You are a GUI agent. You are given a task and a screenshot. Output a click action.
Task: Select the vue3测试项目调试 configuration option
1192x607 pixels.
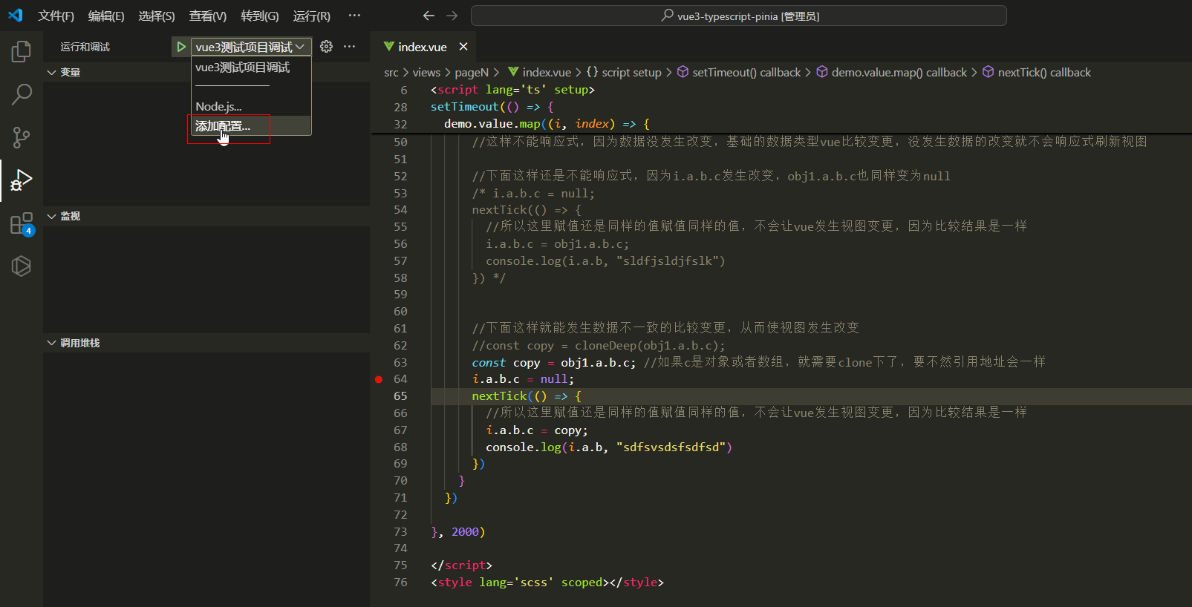pyautogui.click(x=251, y=68)
